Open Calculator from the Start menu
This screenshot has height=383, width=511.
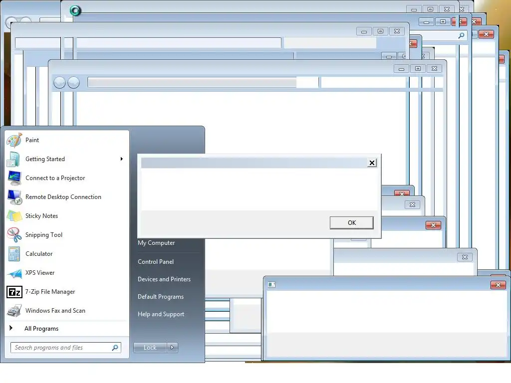pyautogui.click(x=67, y=254)
